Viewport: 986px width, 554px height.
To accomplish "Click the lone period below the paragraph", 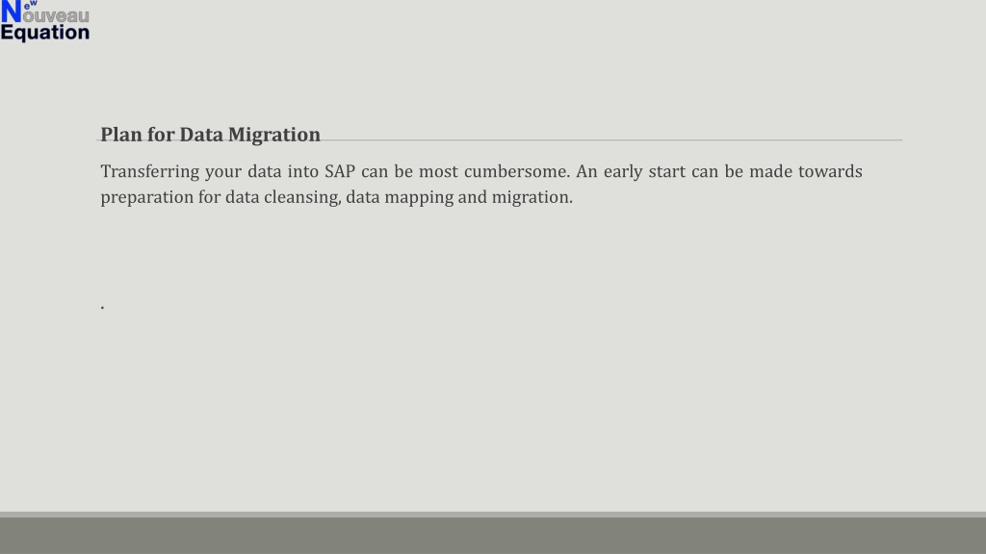I will (x=102, y=307).
